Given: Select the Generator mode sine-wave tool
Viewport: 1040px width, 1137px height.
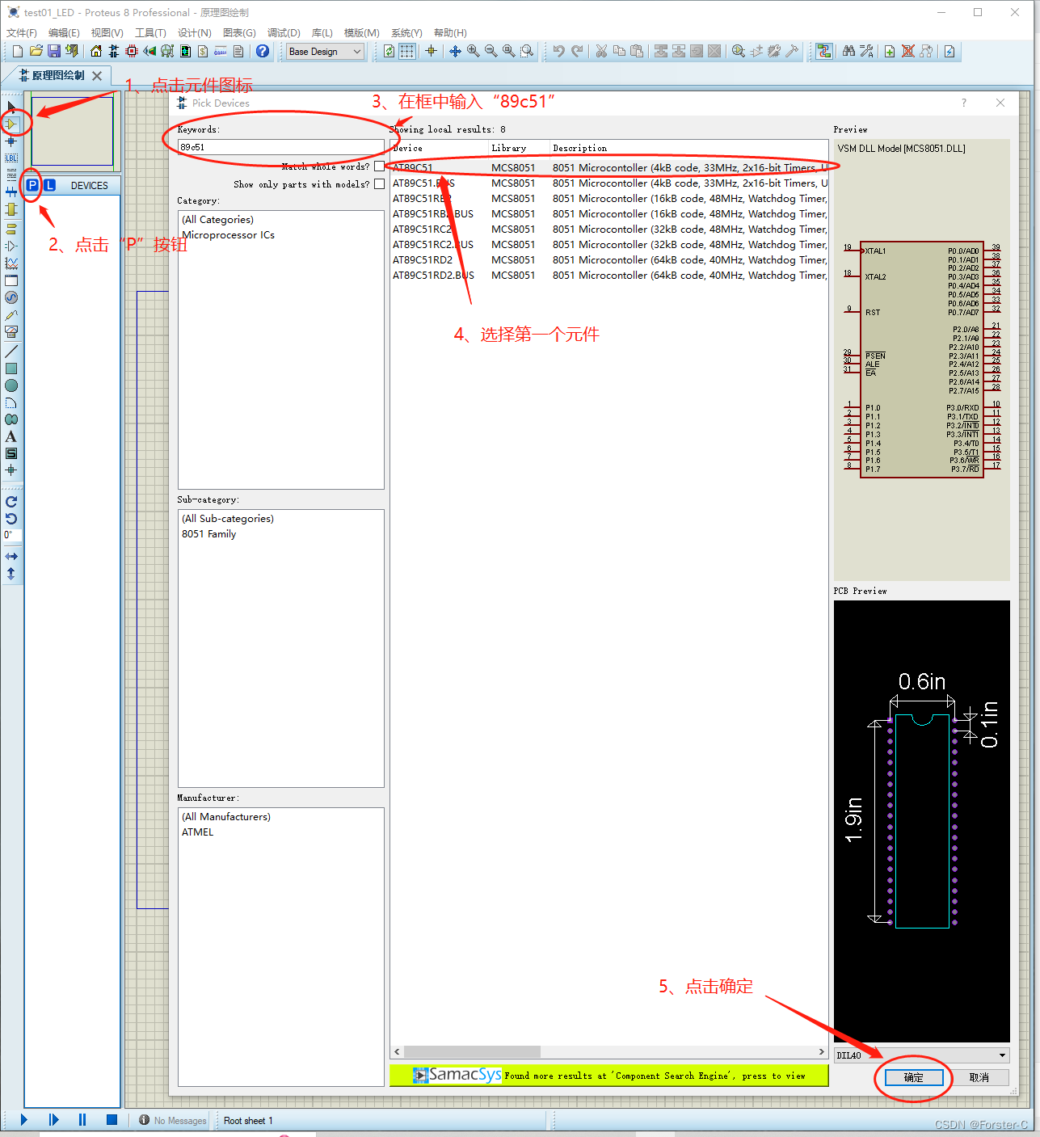Looking at the screenshot, I should tap(11, 298).
